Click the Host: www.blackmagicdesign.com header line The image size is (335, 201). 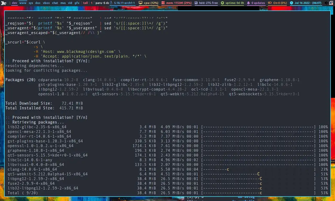pyautogui.click(x=77, y=52)
